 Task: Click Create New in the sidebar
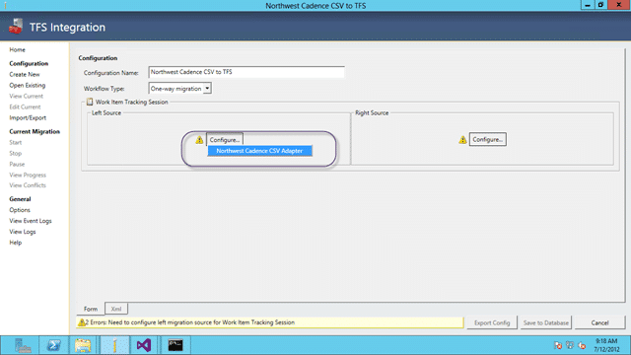point(25,75)
